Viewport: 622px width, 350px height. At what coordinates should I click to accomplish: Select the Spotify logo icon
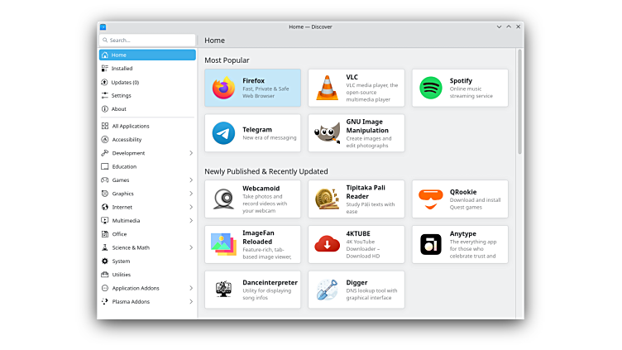[430, 88]
